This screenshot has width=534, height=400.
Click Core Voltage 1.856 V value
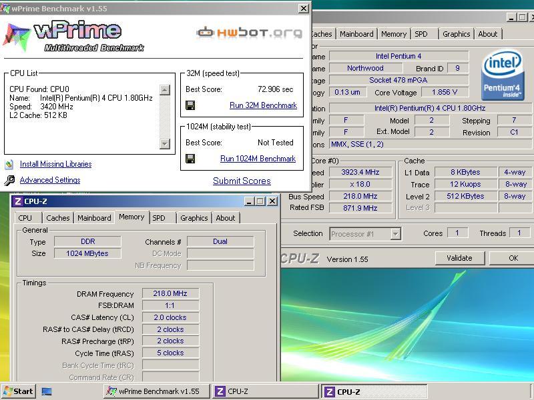[445, 92]
